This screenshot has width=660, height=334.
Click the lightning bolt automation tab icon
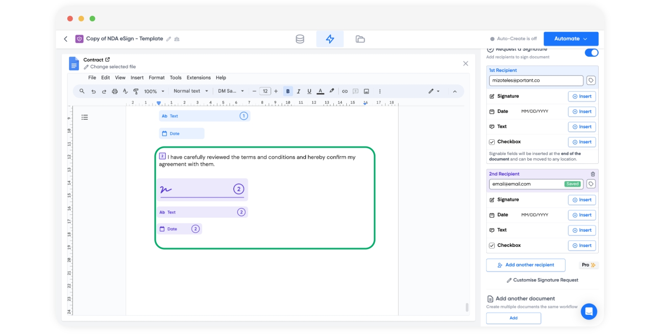click(330, 39)
